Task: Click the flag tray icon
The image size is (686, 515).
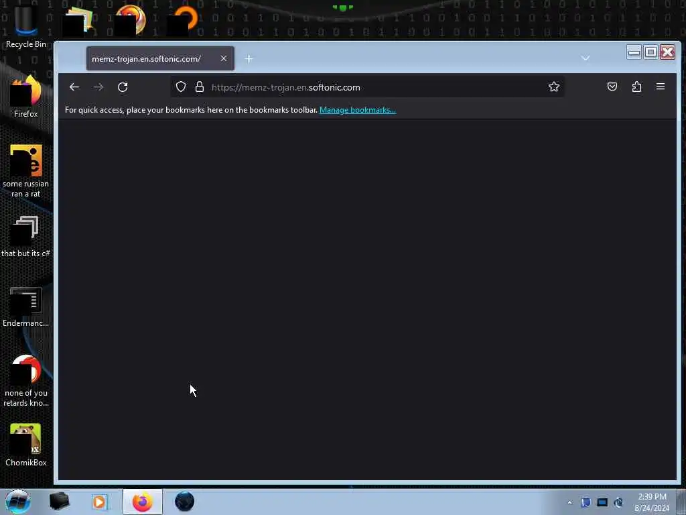Action: point(586,502)
